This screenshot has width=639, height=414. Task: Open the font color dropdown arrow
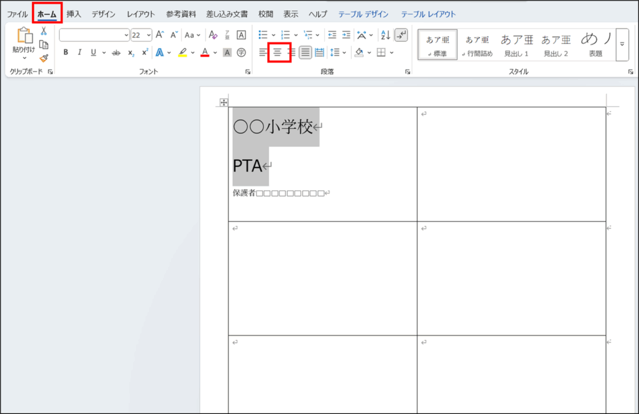coord(215,52)
